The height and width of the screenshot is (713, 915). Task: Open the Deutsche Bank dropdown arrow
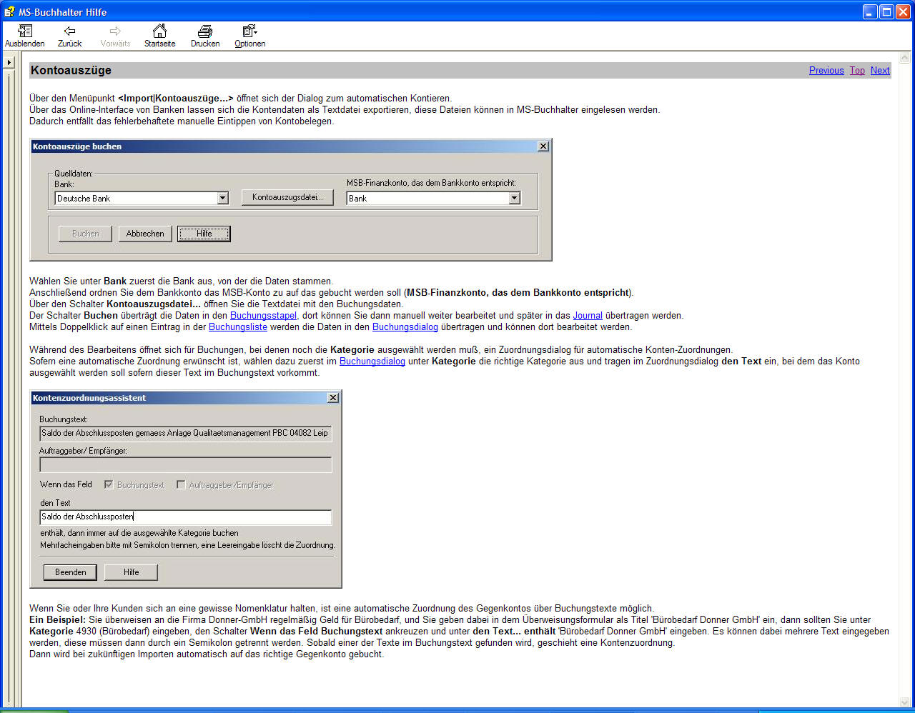(x=222, y=198)
